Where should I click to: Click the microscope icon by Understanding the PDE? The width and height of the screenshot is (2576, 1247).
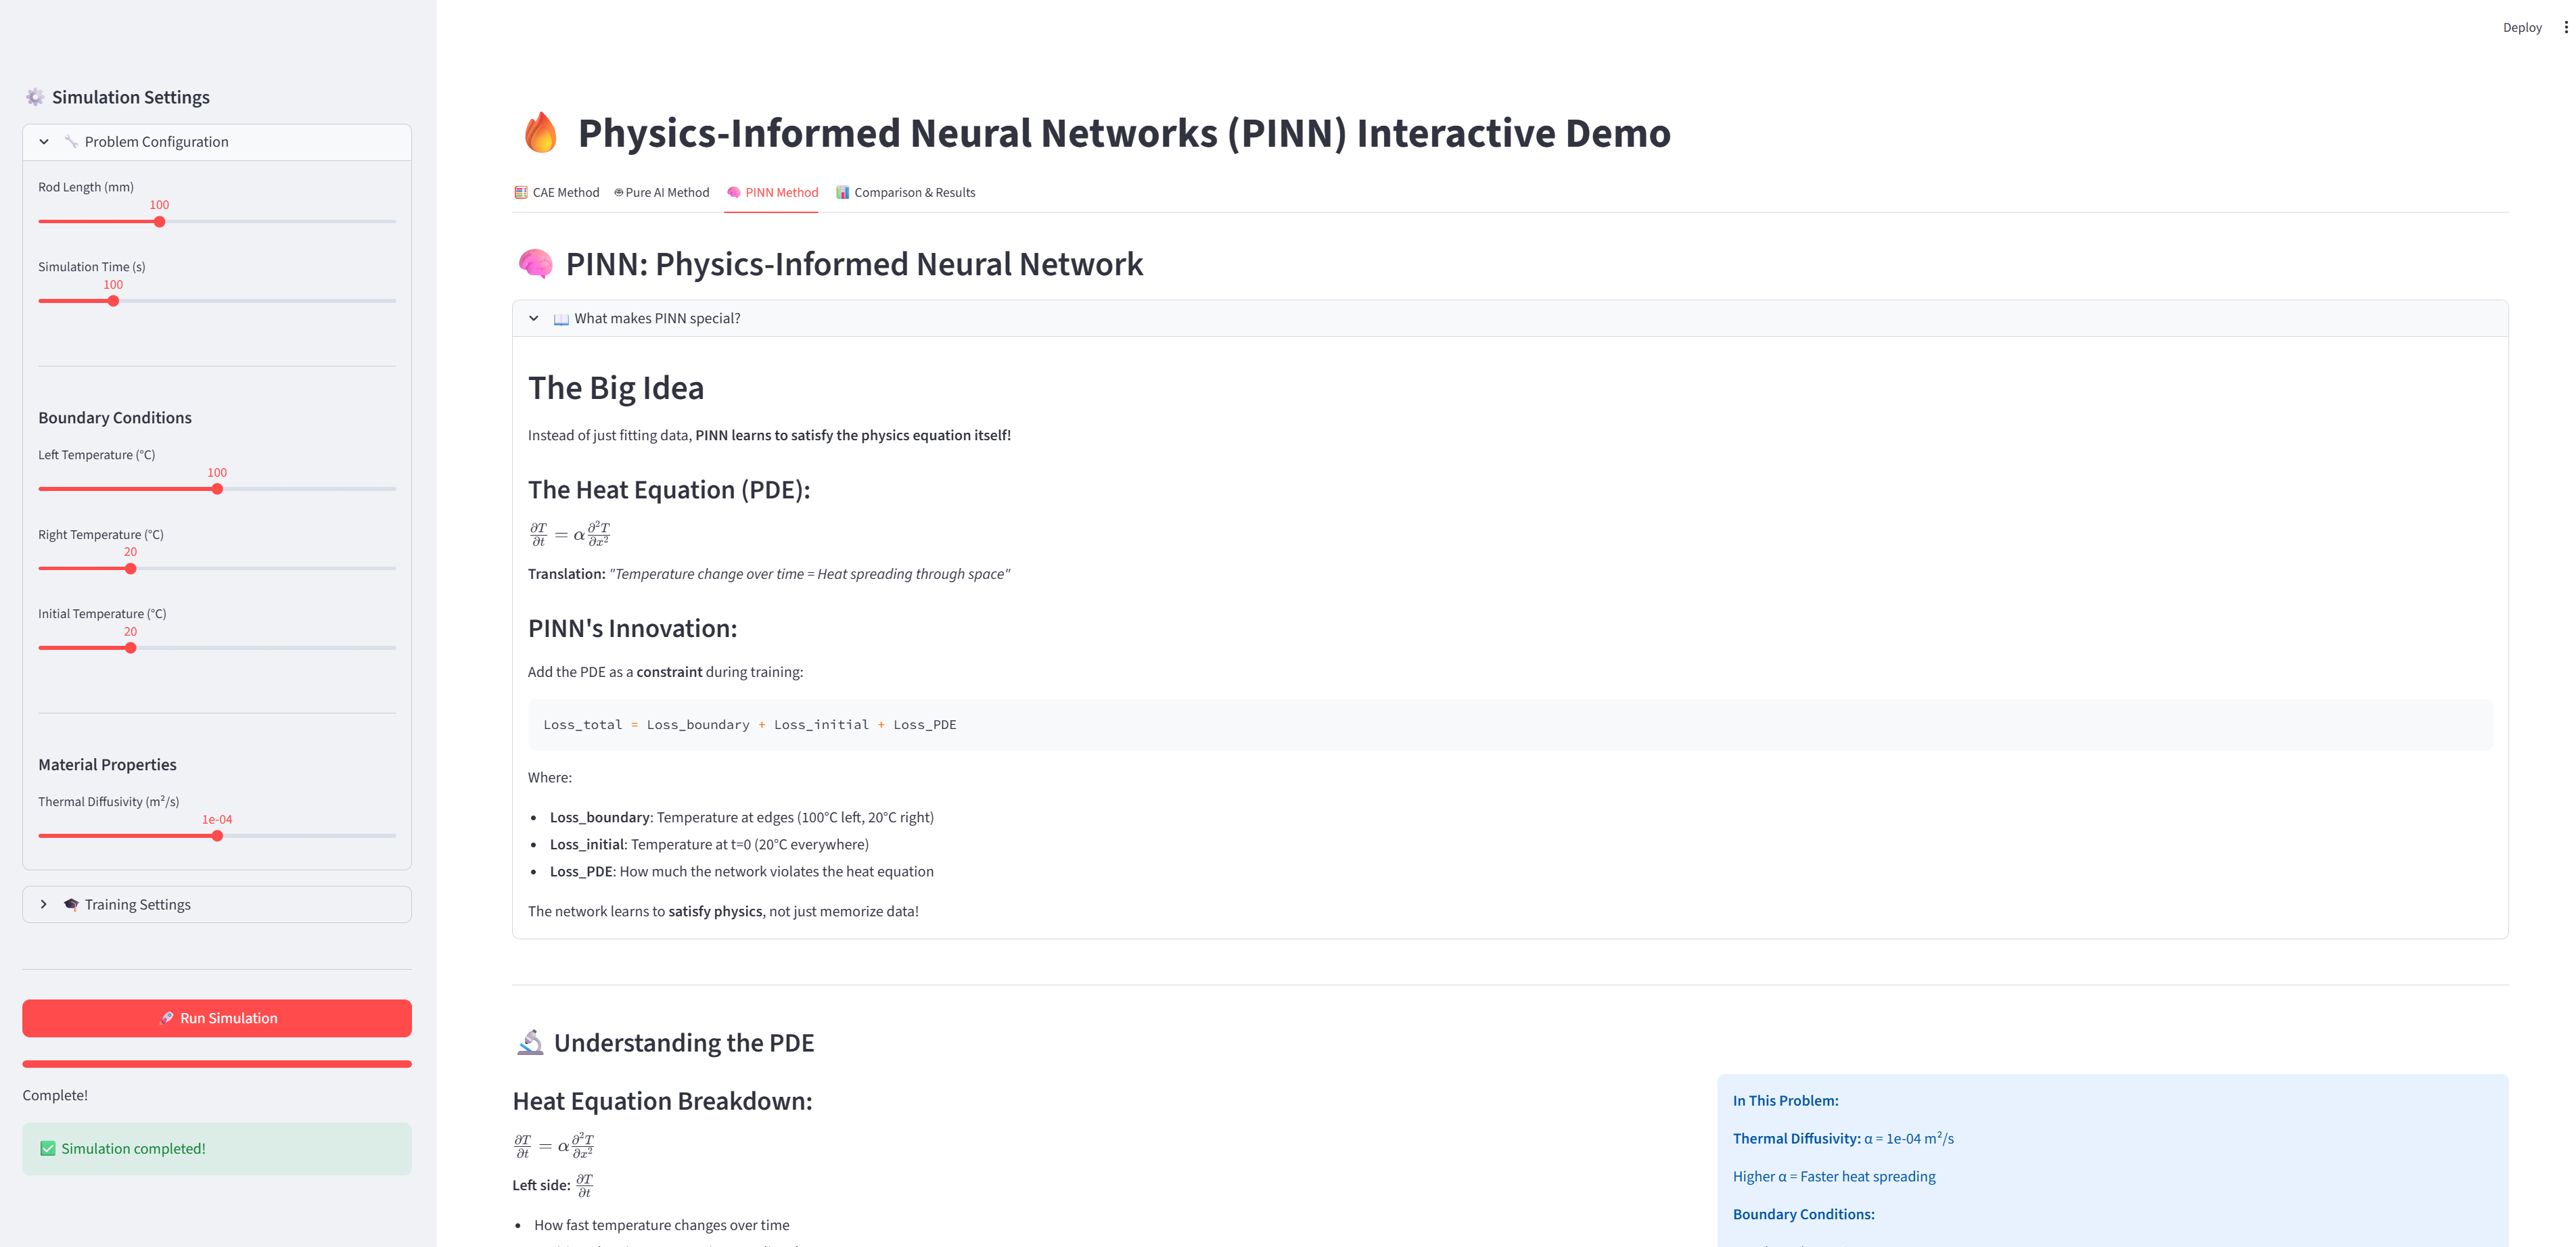point(530,1042)
